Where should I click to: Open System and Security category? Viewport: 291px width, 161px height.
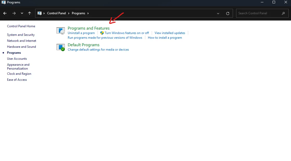coord(21,35)
